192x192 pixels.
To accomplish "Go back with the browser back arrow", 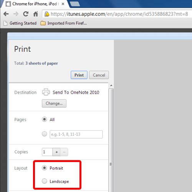I will 6,14.
